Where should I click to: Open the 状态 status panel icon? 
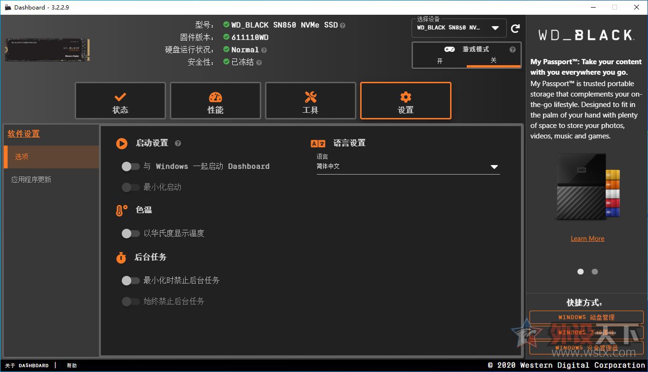[120, 97]
